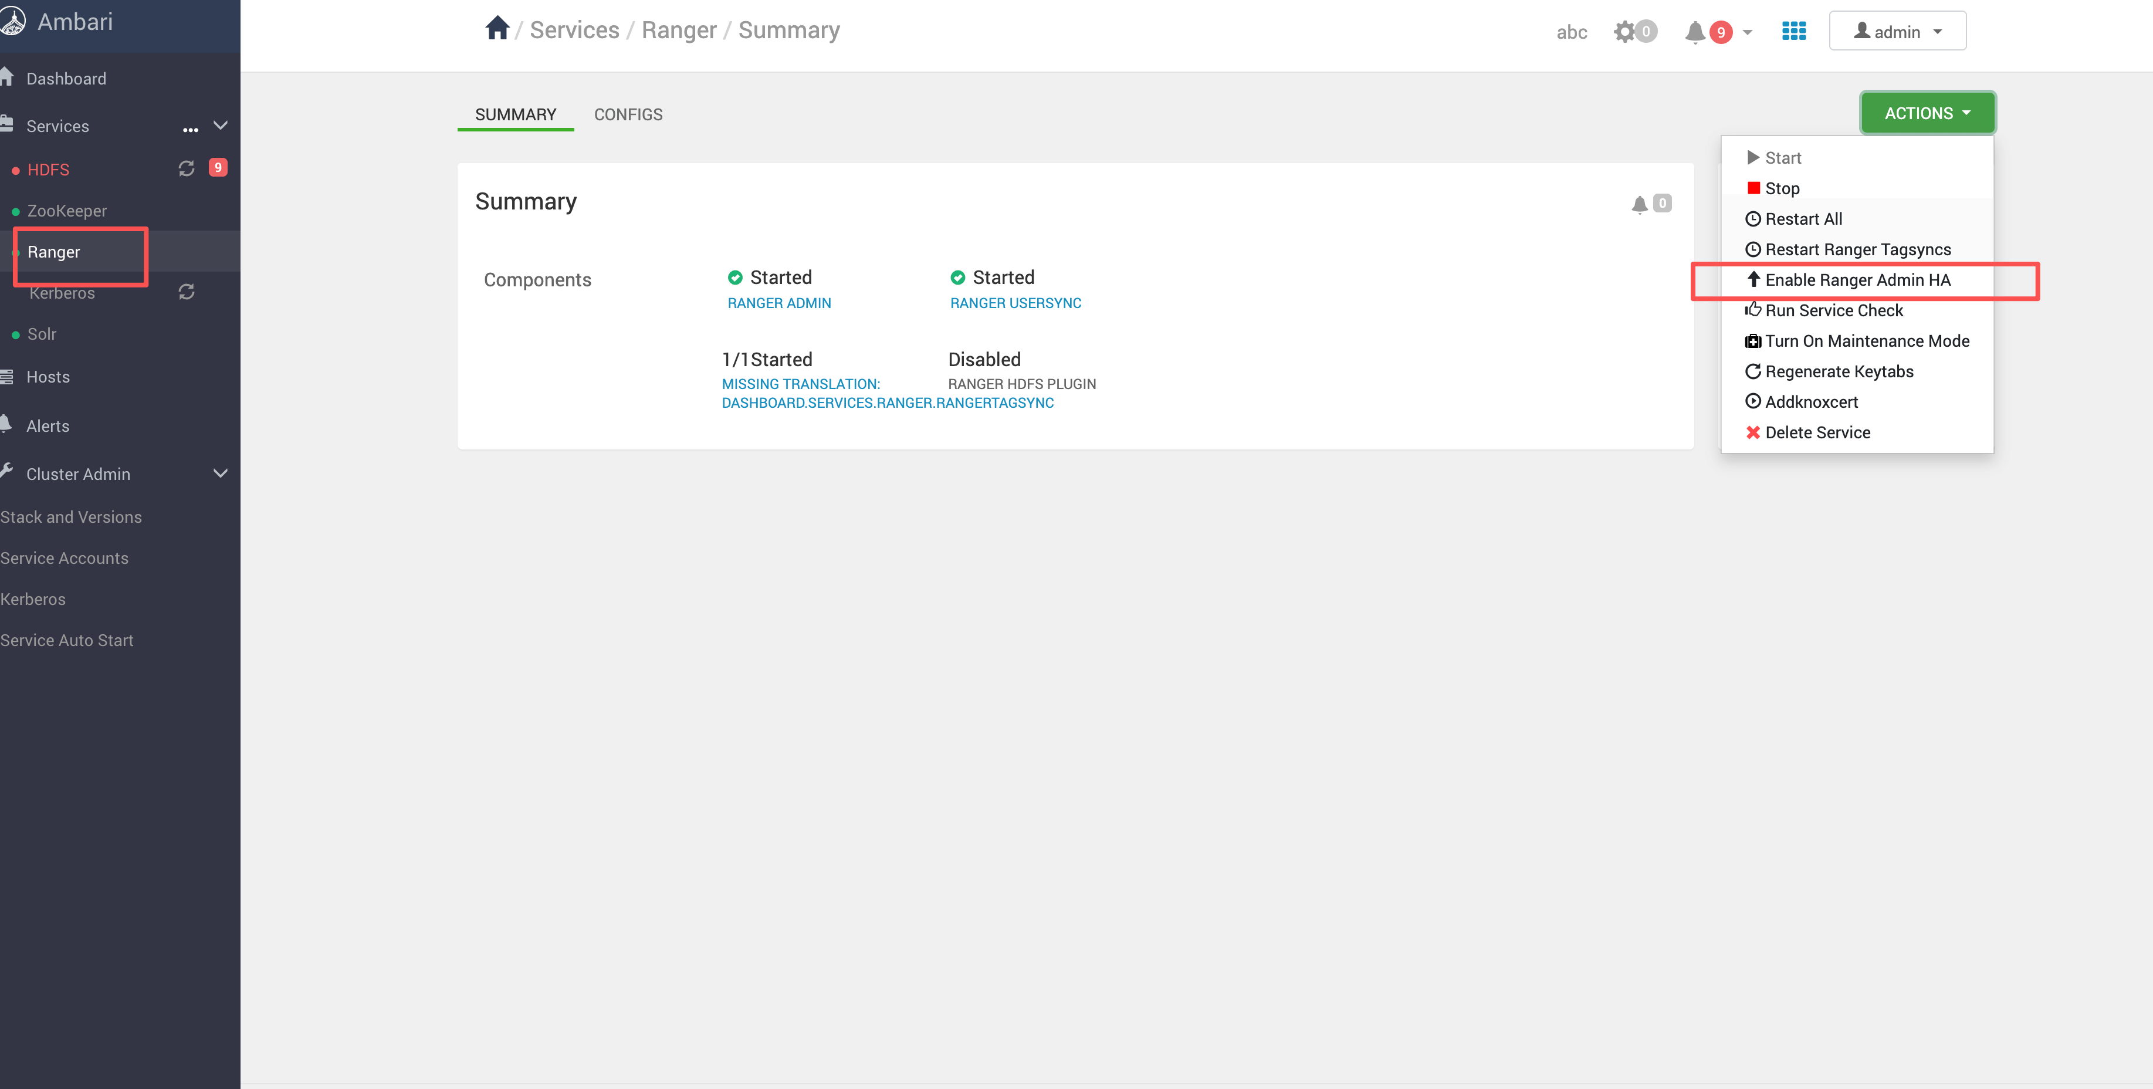Open the RANGER USERSYNC component link
The image size is (2153, 1089).
1015,303
